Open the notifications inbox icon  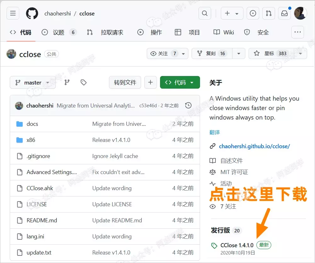click(x=284, y=13)
